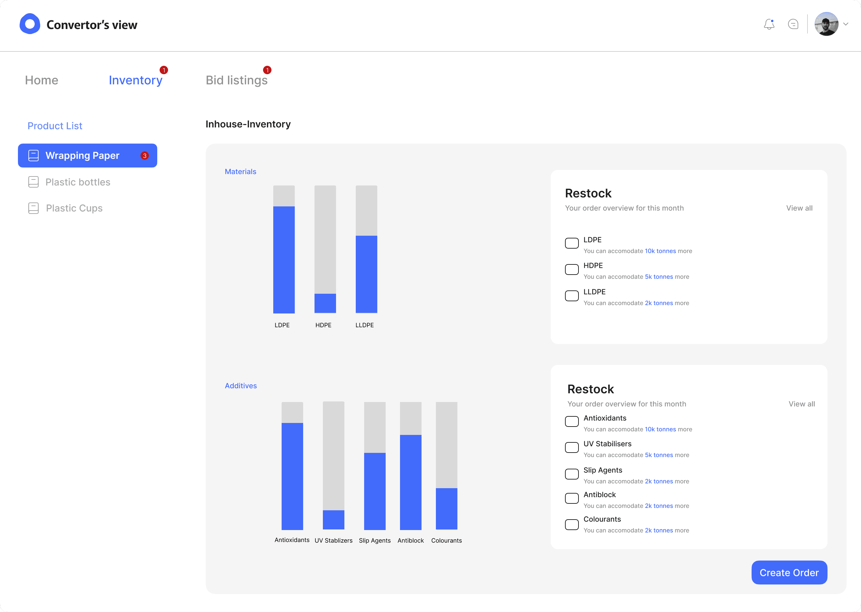Click the Plastic bottles book icon
This screenshot has height=612, width=861.
pos(33,182)
